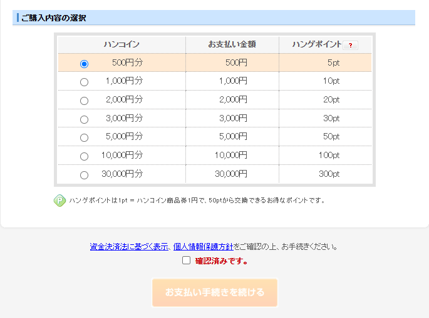429x318 pixels.
Task: Click the 300pt points cell
Action: click(329, 174)
